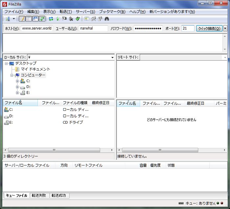This screenshot has height=209, width=230.
Task: Click the binoculars file search icon
Action: click(107, 19)
